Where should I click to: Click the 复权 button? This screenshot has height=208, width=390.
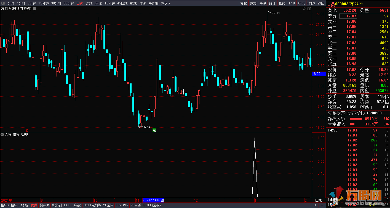click(x=244, y=3)
